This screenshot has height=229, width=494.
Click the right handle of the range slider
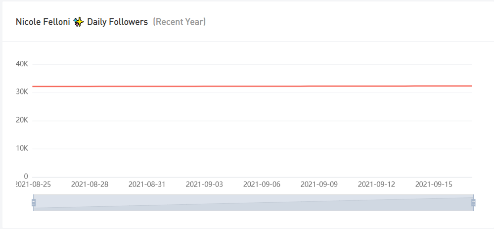pyautogui.click(x=473, y=203)
